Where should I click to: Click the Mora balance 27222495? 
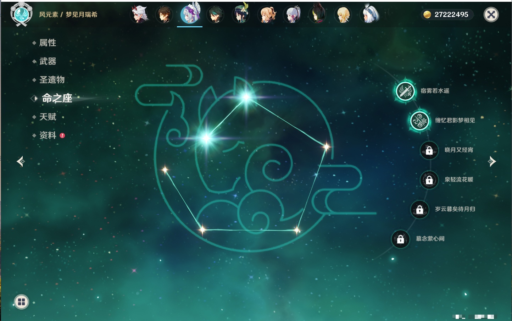click(x=451, y=15)
